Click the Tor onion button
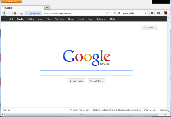Image resolution: width=171 pixels, height=117 pixels. 15,13
